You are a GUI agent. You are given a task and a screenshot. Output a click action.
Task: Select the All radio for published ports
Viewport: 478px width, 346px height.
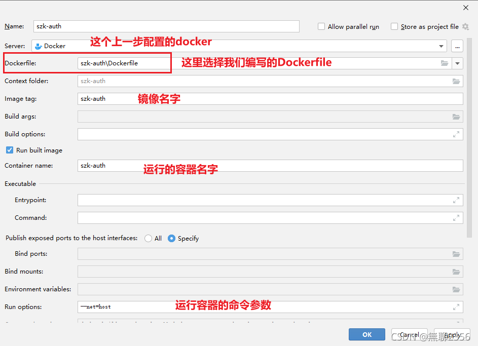pyautogui.click(x=149, y=238)
